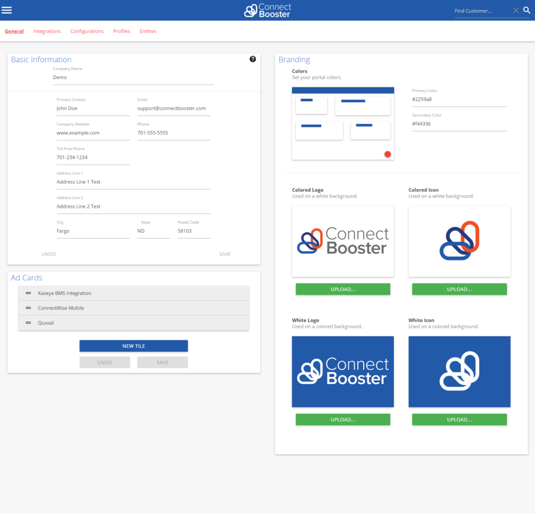Open the Configurations tab
Screen dimensions: 535x514
[x=87, y=31]
